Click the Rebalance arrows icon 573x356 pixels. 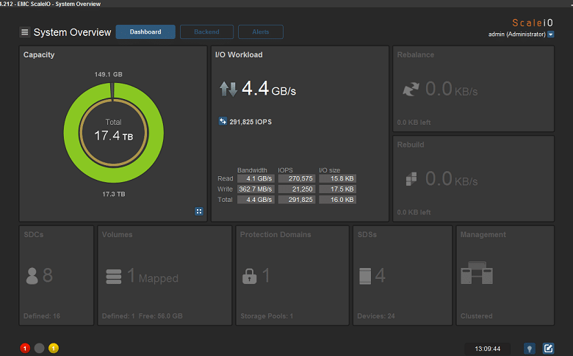(x=411, y=89)
